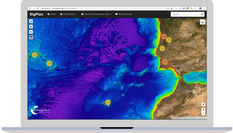This screenshot has height=133, width=233.
Task: Click the floppy disk save icon
Action: tap(31, 27)
